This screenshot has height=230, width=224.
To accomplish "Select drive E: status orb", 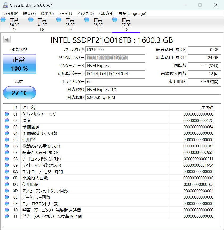I will [x=59, y=19].
